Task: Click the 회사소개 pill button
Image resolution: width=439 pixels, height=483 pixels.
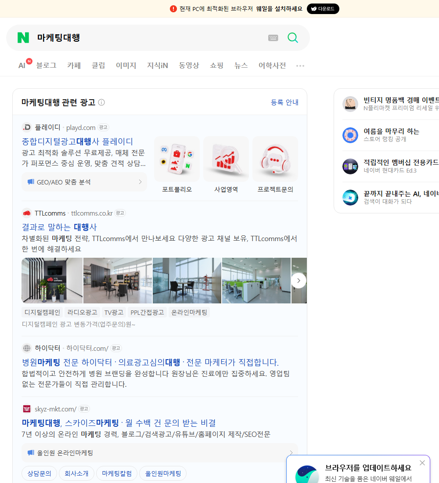Action: (76, 473)
